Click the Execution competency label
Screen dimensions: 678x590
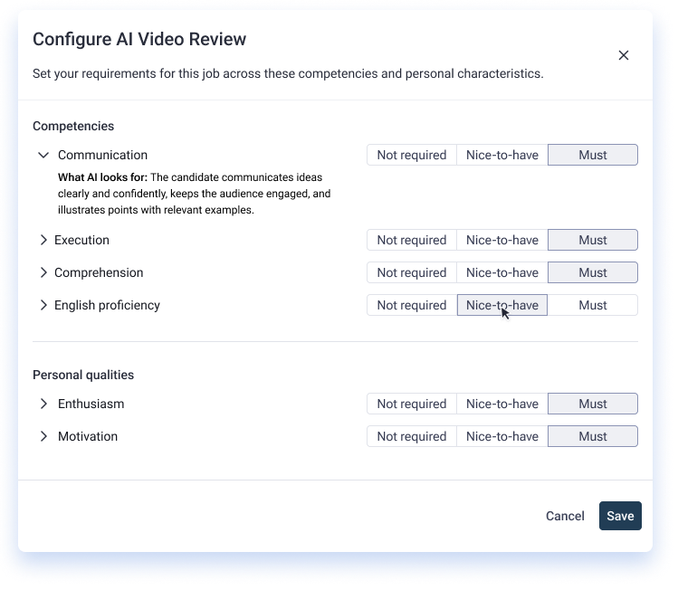pyautogui.click(x=81, y=240)
